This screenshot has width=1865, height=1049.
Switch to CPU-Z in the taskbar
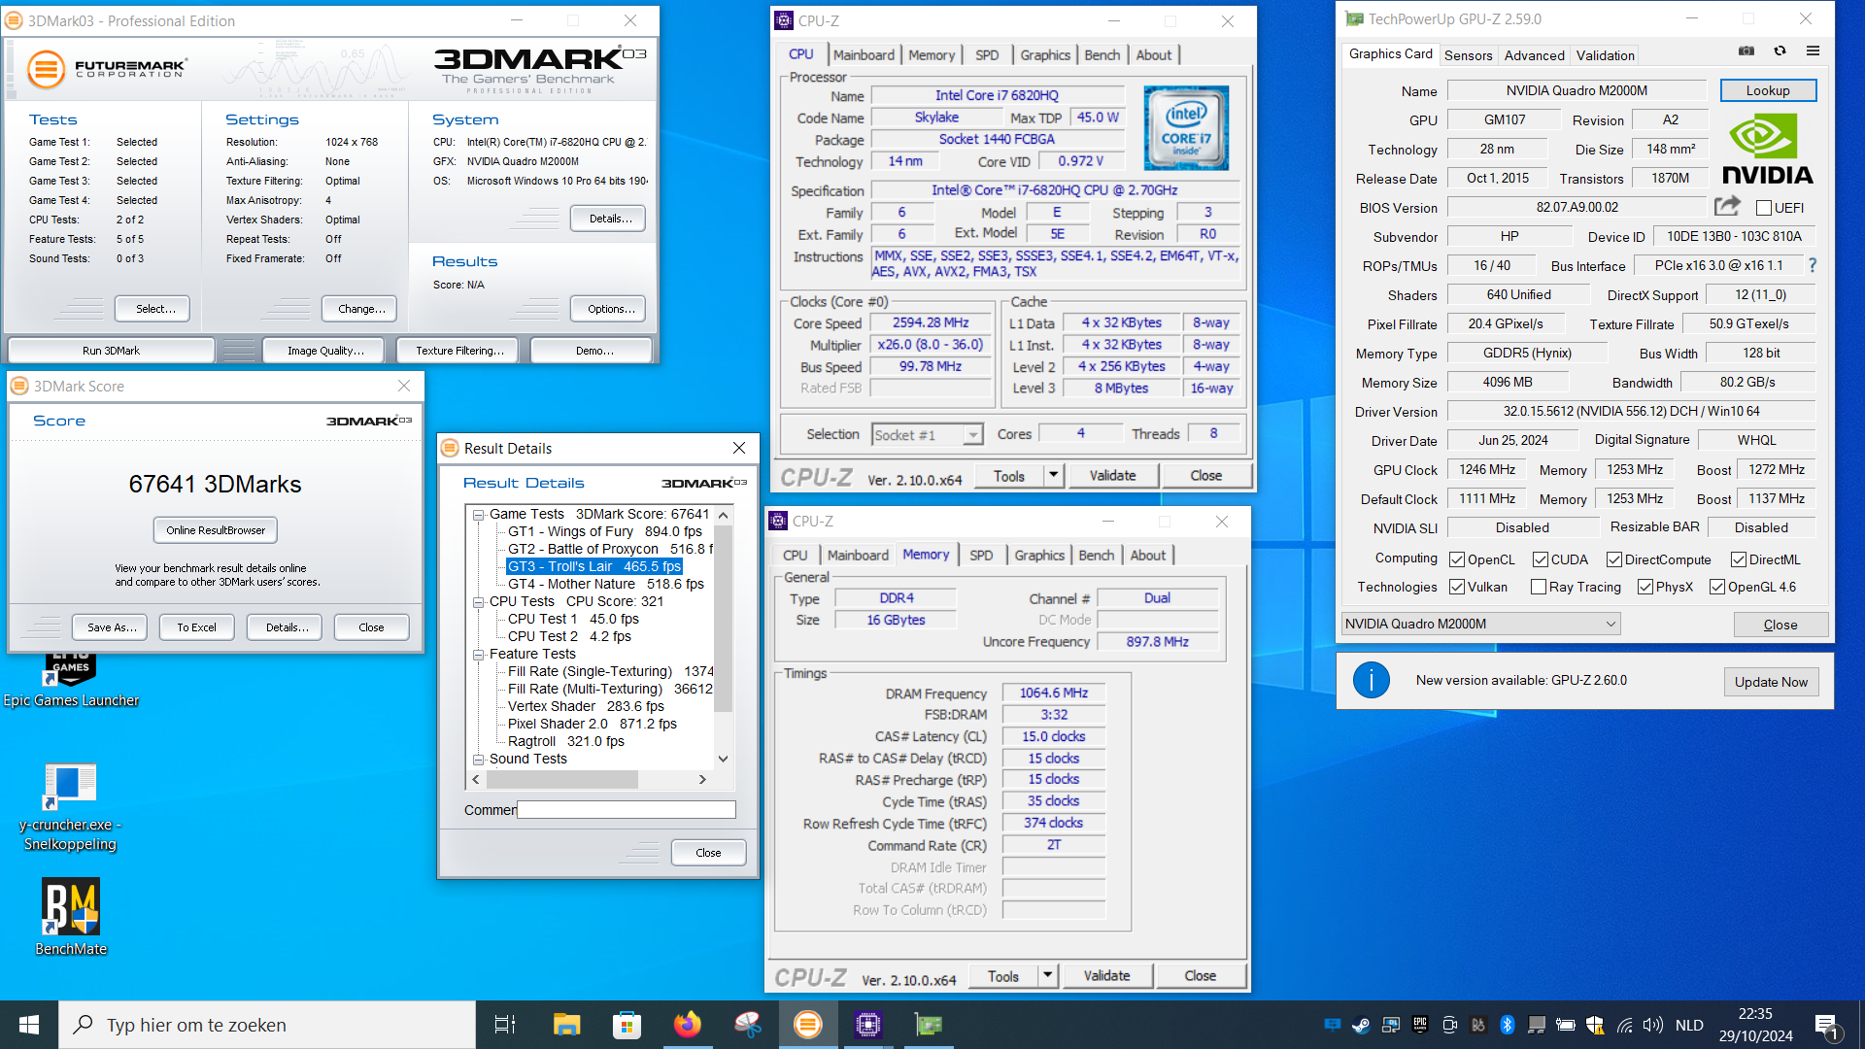[x=867, y=1025]
